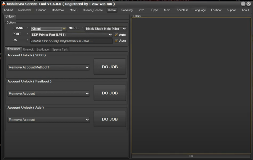Switch to the Mi Account tab
The image size is (253, 160).
[13, 49]
